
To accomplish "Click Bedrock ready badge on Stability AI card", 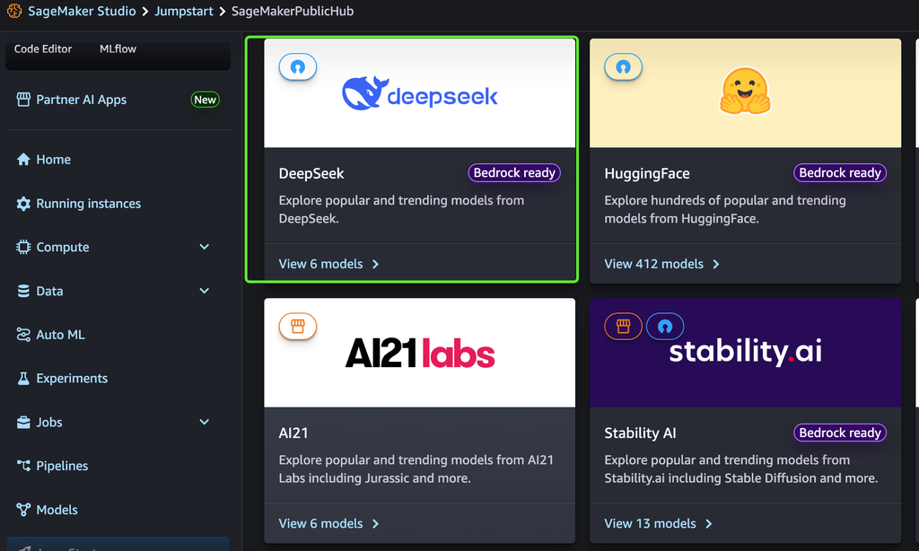I will click(x=840, y=433).
